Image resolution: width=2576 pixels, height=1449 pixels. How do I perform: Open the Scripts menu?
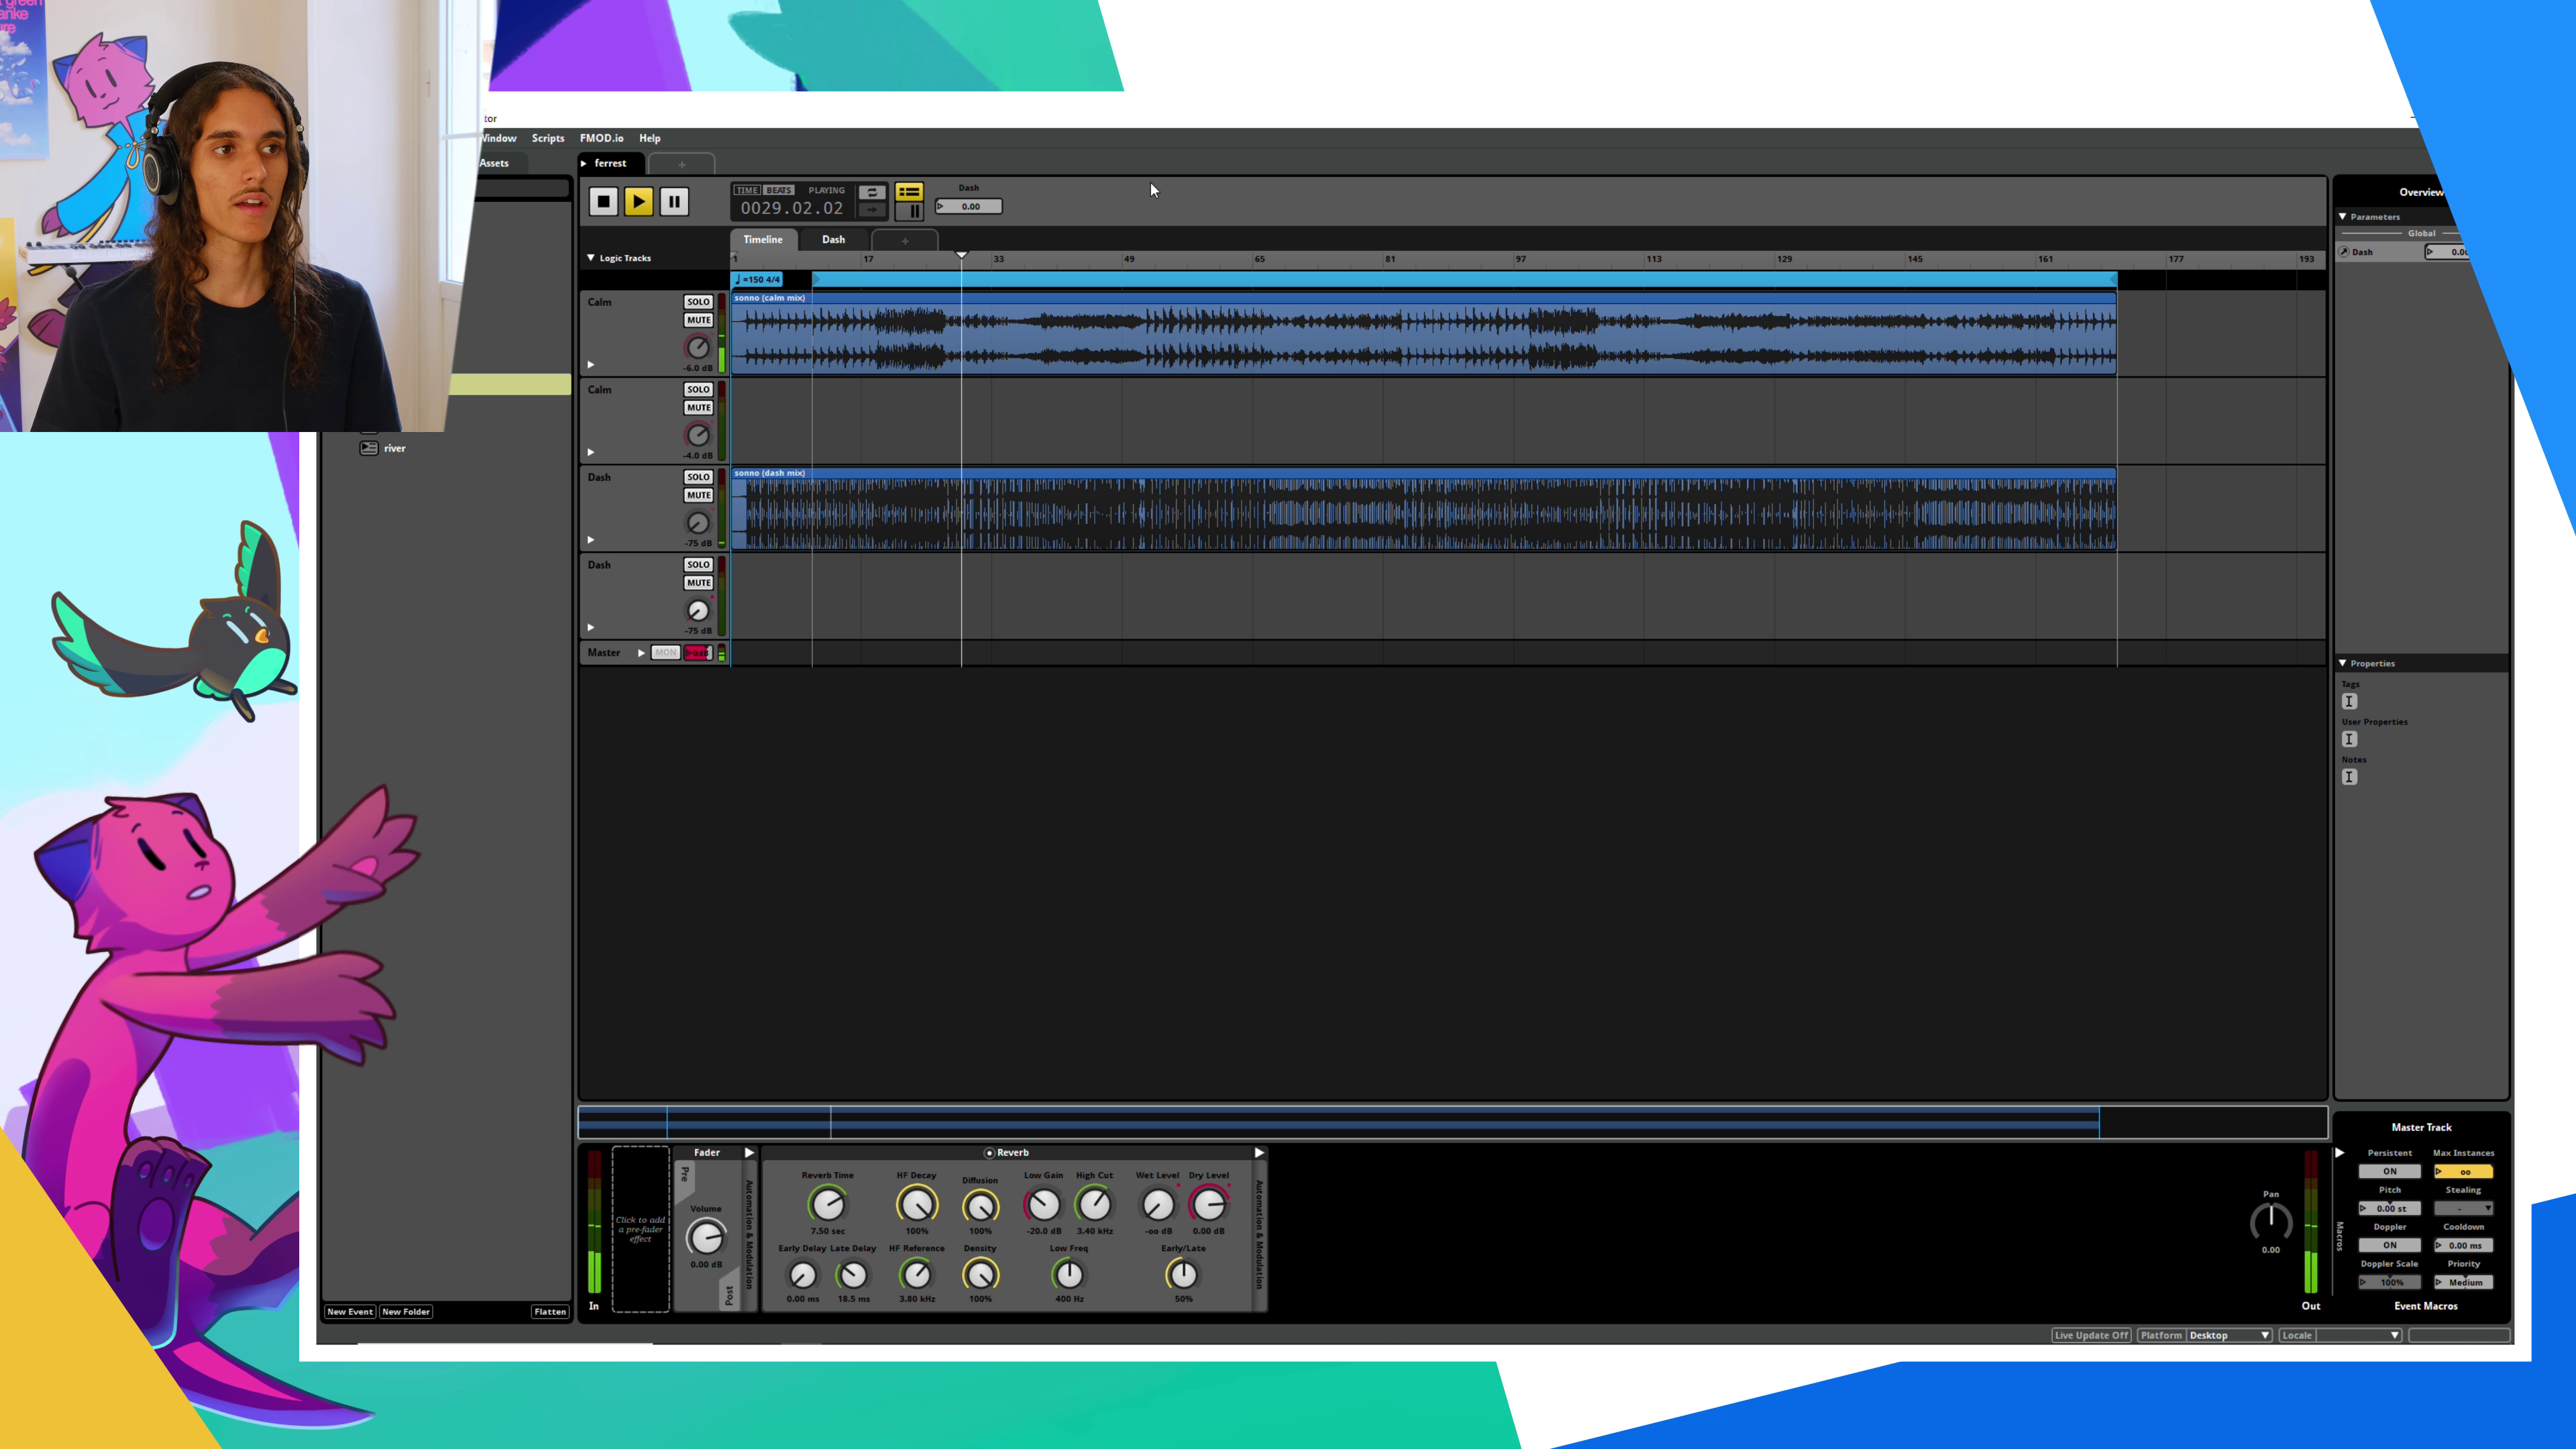coord(548,138)
